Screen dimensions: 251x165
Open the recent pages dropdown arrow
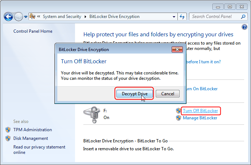26,17
